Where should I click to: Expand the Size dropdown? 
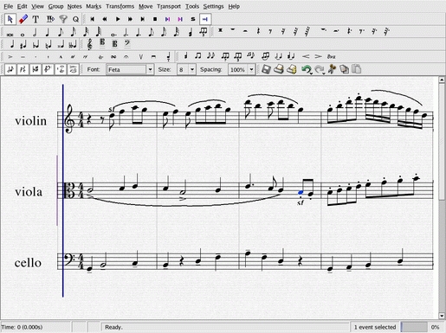tap(192, 69)
